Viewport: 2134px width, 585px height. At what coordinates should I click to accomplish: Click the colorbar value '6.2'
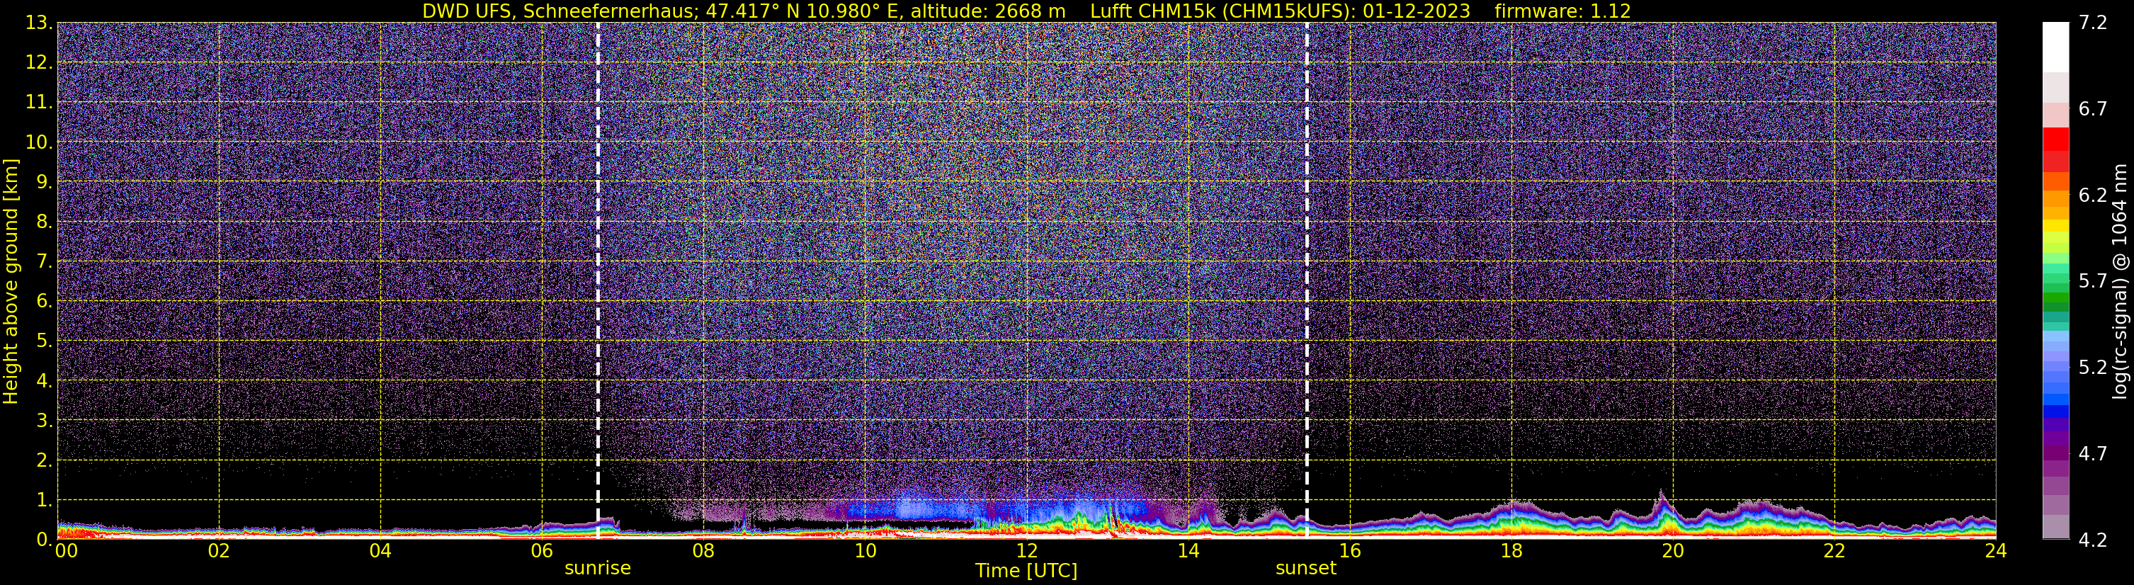click(x=2093, y=195)
